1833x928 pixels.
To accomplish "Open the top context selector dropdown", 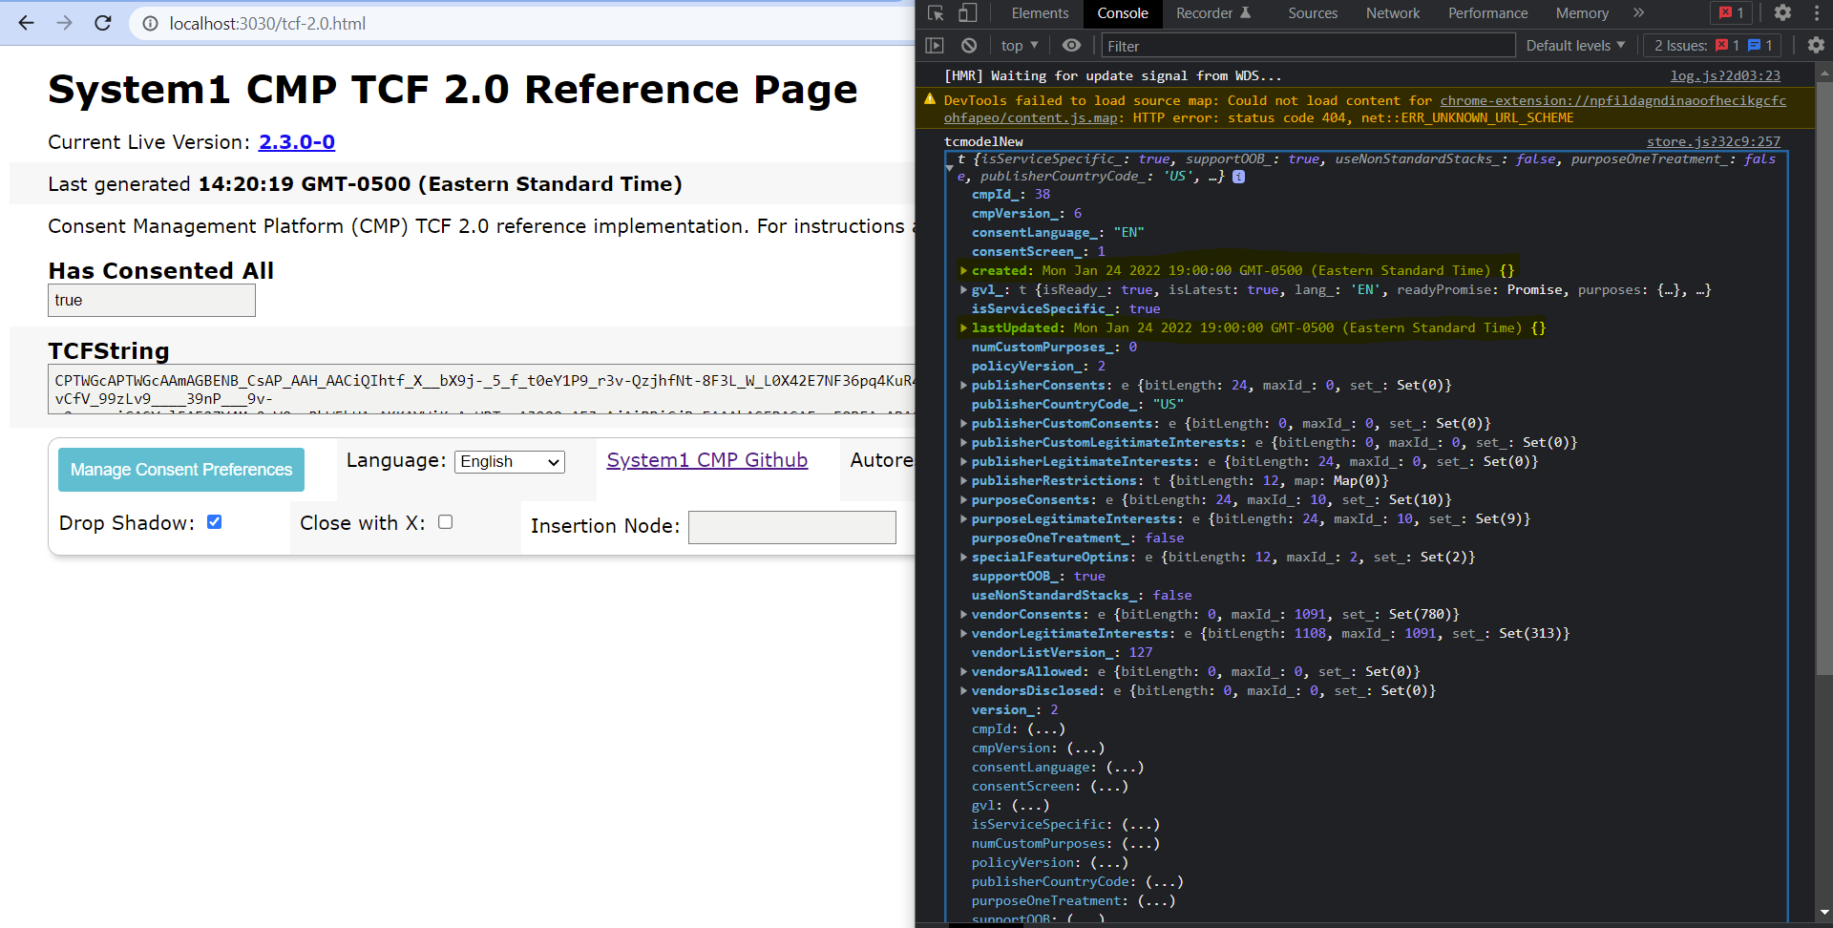I will (x=1019, y=45).
